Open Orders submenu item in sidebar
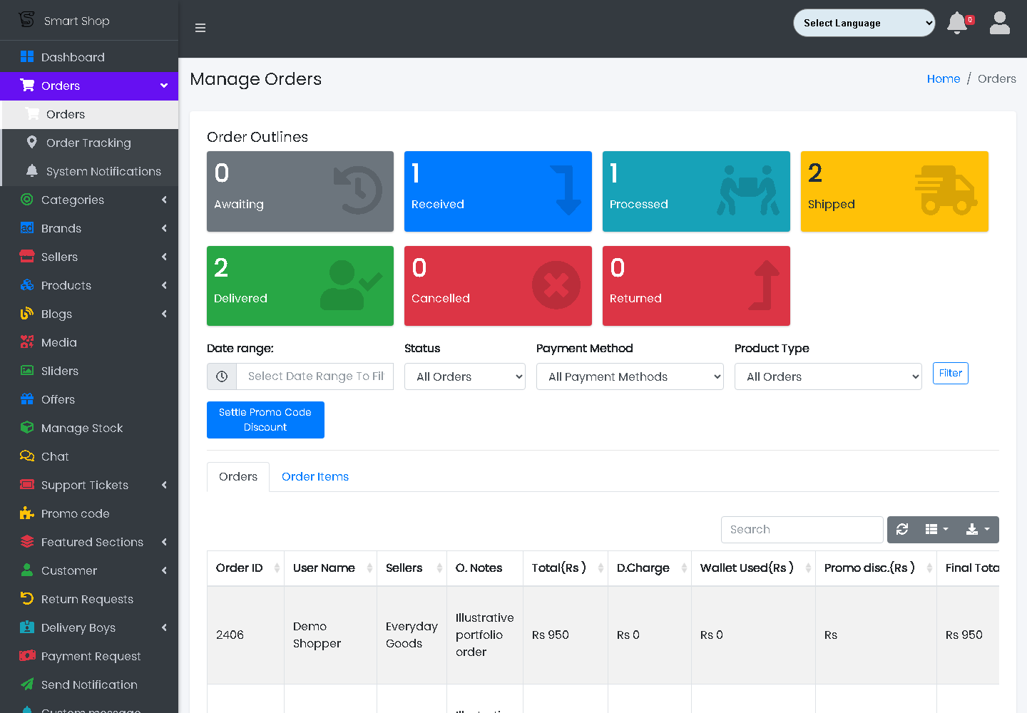The image size is (1027, 713). tap(91, 114)
